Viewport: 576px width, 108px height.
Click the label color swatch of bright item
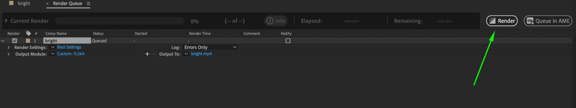pos(28,41)
